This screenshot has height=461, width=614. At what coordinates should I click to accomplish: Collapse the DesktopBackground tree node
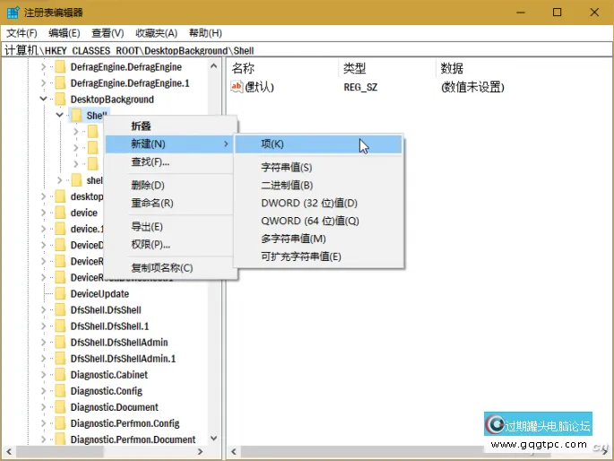[x=43, y=99]
